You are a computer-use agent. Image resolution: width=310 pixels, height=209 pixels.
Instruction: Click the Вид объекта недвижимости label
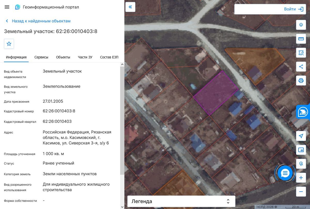15,74
